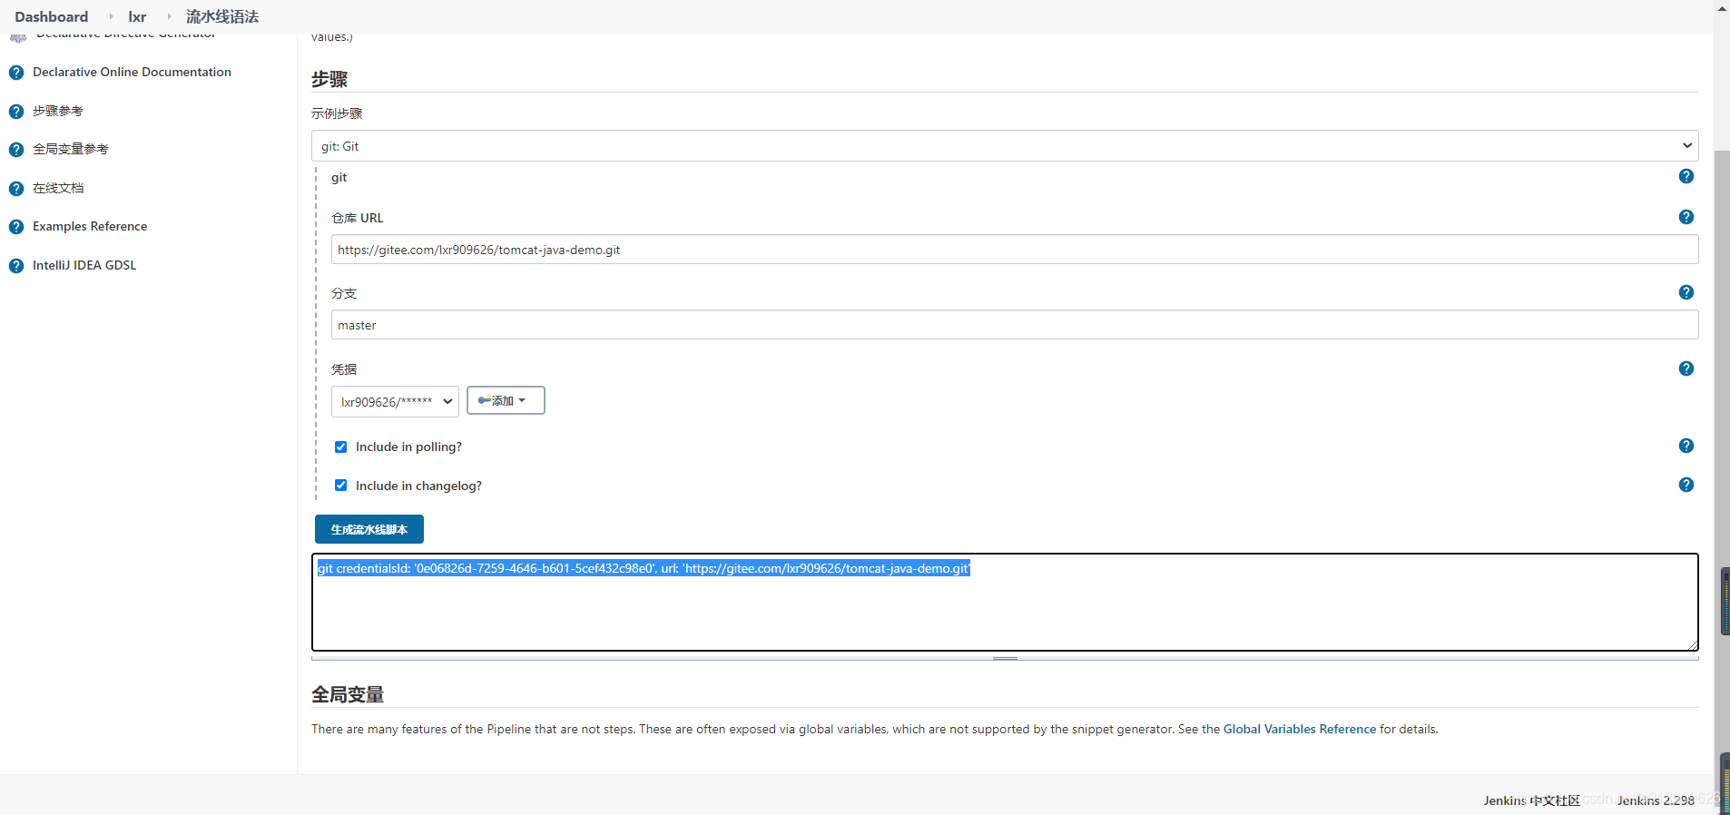Toggle Include in polling checkbox

coord(341,447)
